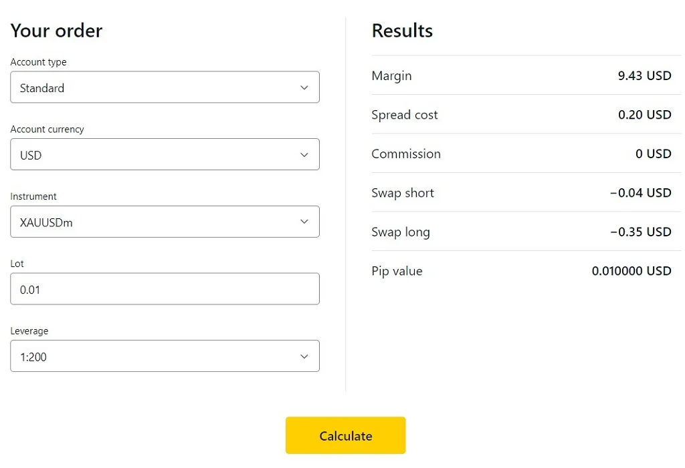The width and height of the screenshot is (685, 468).
Task: Click the Results section heading
Action: 402,30
